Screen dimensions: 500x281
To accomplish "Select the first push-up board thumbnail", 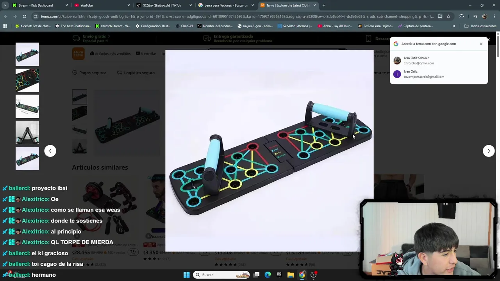I will (x=27, y=54).
